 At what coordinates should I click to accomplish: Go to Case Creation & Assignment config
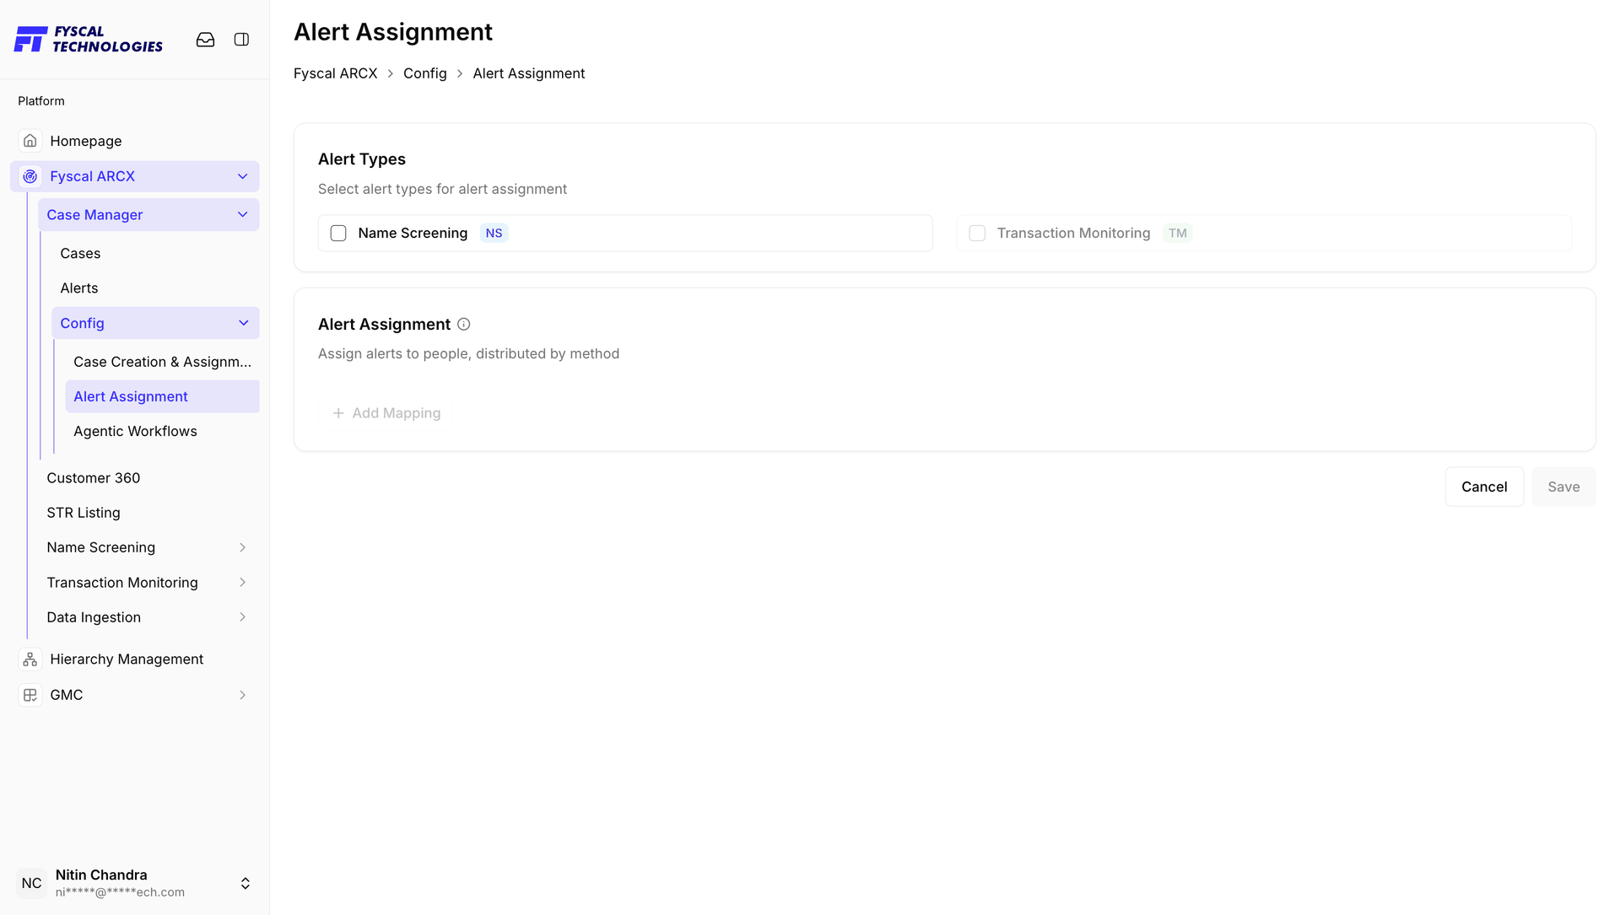162,362
